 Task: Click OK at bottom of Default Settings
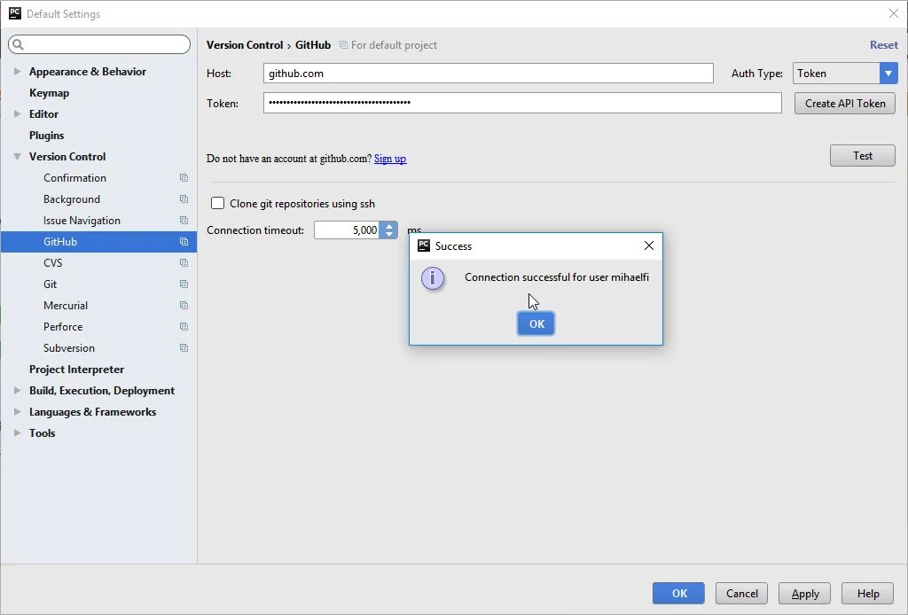point(678,593)
